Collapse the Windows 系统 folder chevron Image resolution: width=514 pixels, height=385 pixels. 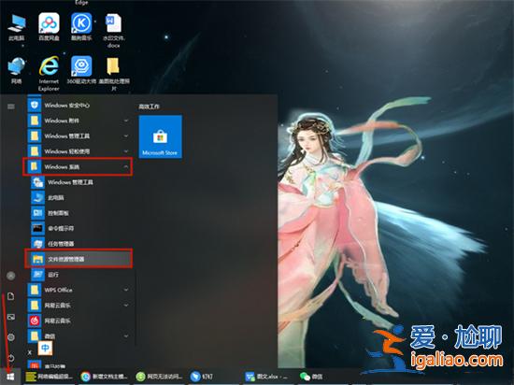tap(126, 166)
